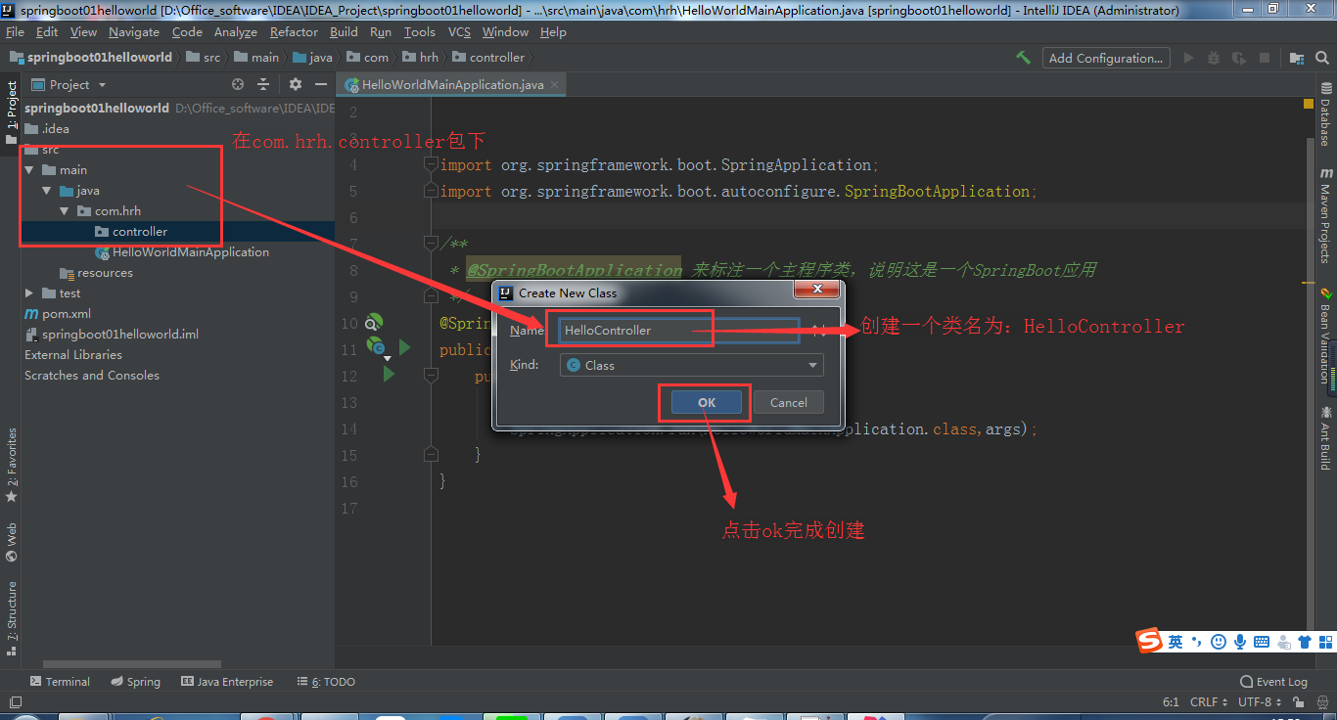1337x720 pixels.
Task: Open the Web side tab
Action: (12, 542)
